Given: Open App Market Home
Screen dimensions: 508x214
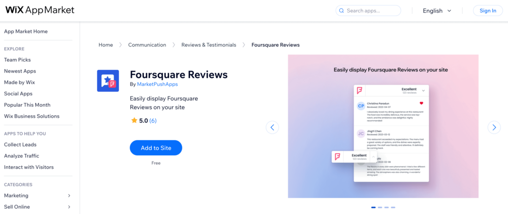Looking at the screenshot, I should (x=26, y=31).
